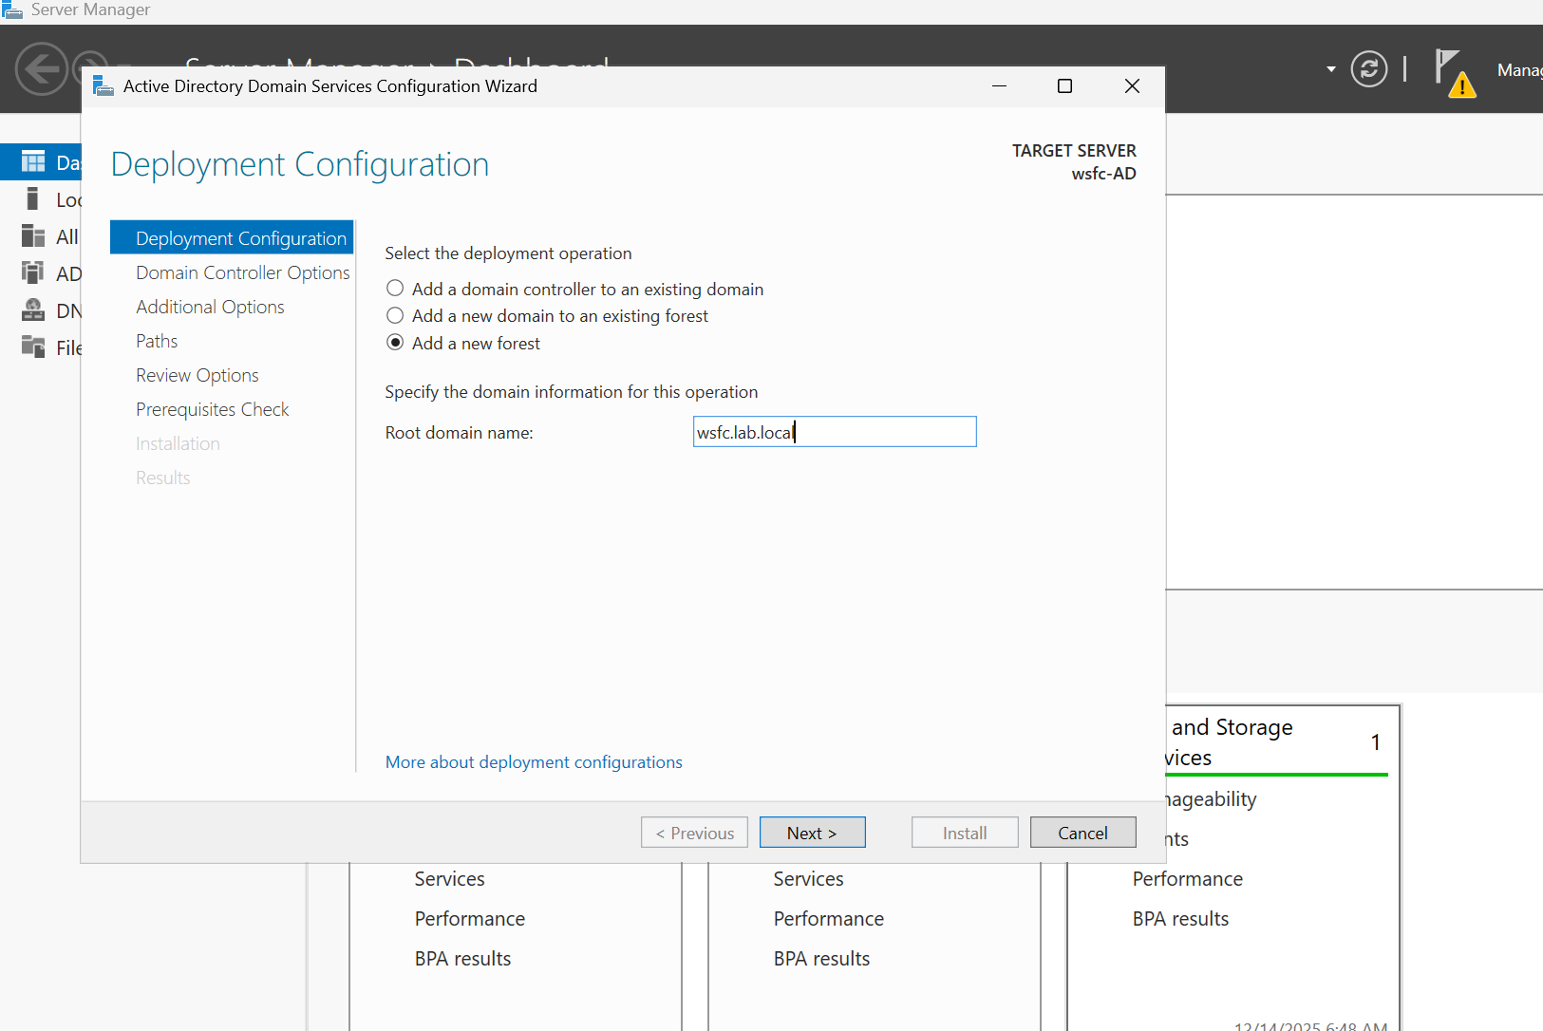Open Services in the leftmost dashboard tile

449,879
